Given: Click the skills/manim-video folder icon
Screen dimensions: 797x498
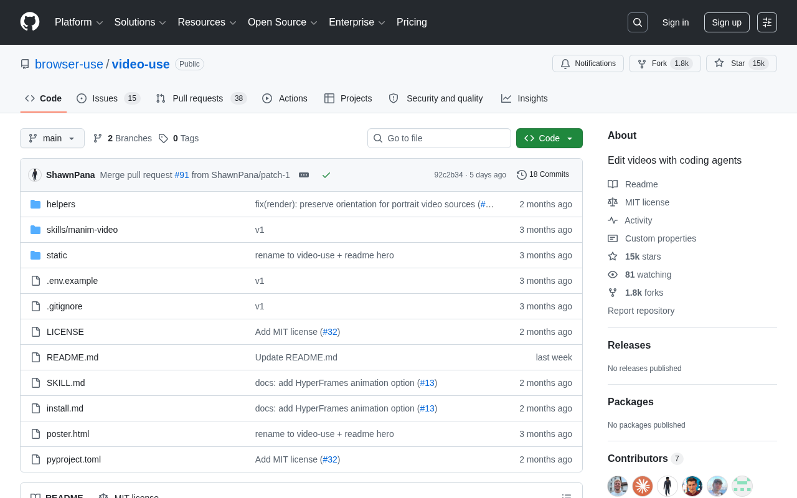Looking at the screenshot, I should coord(35,230).
